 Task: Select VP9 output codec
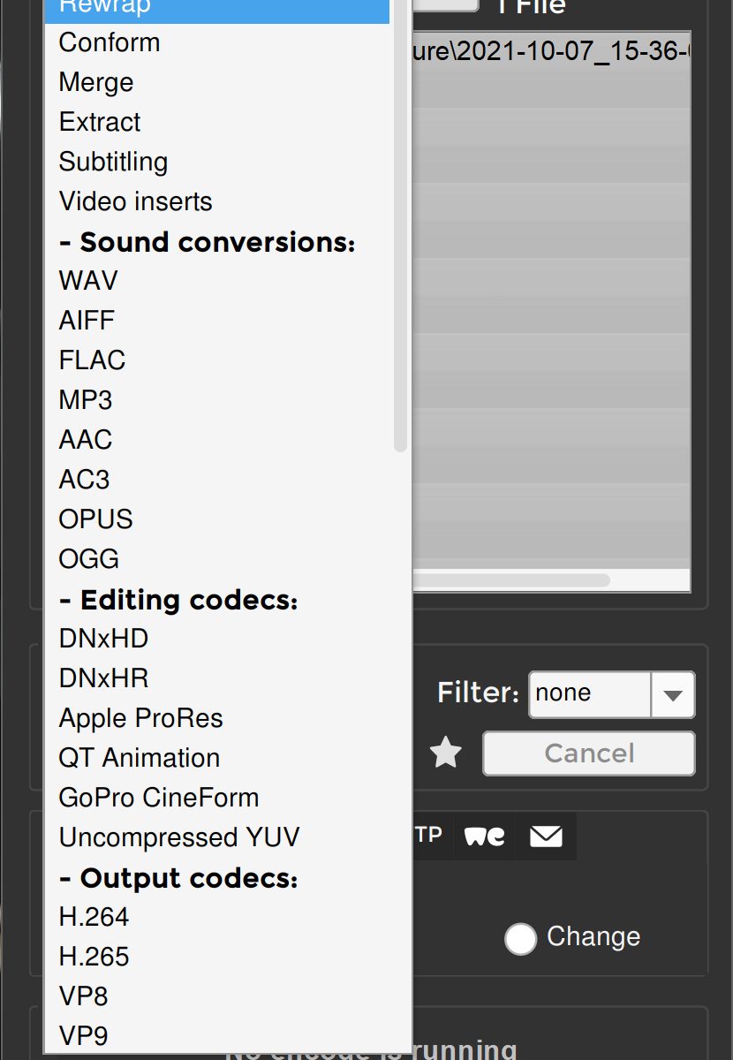pyautogui.click(x=84, y=1036)
